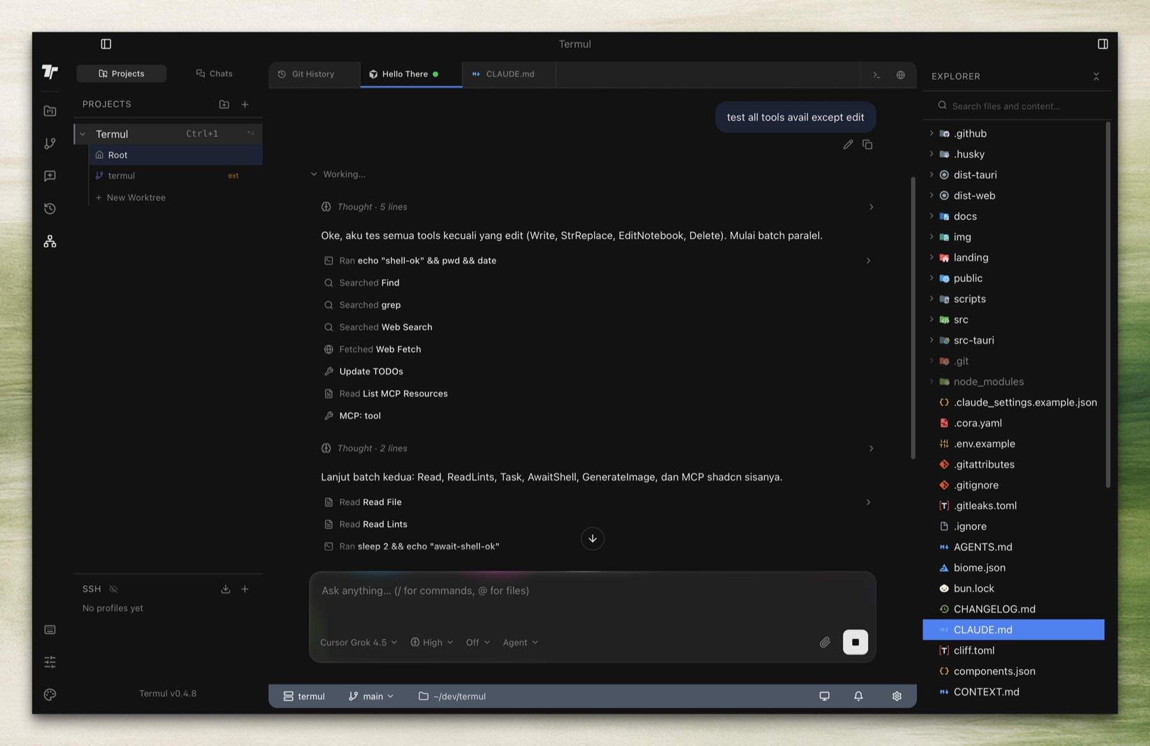
Task: Open the theme palette icon
Action: [50, 695]
